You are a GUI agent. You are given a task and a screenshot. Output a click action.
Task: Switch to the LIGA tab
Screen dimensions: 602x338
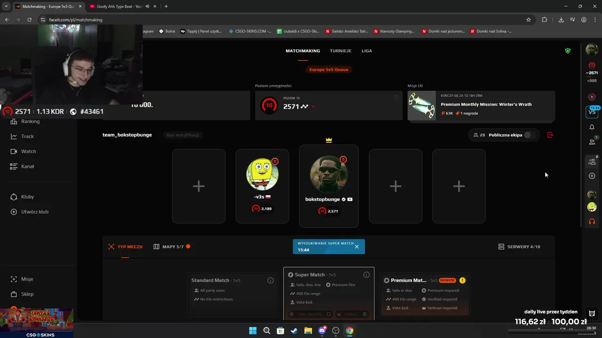tap(367, 51)
